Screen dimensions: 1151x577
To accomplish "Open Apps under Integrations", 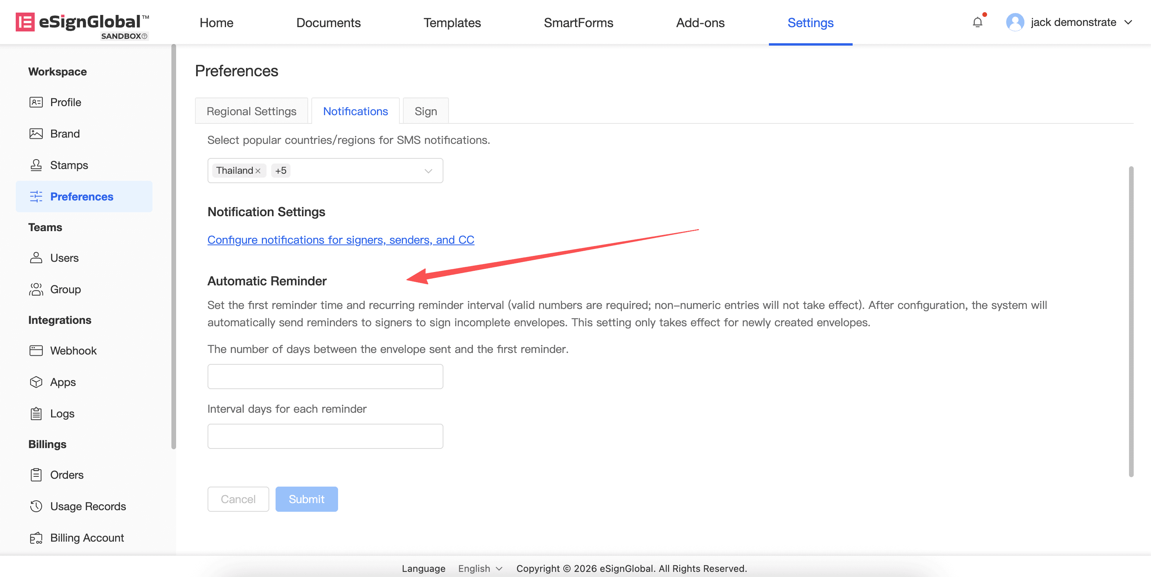I will [63, 382].
